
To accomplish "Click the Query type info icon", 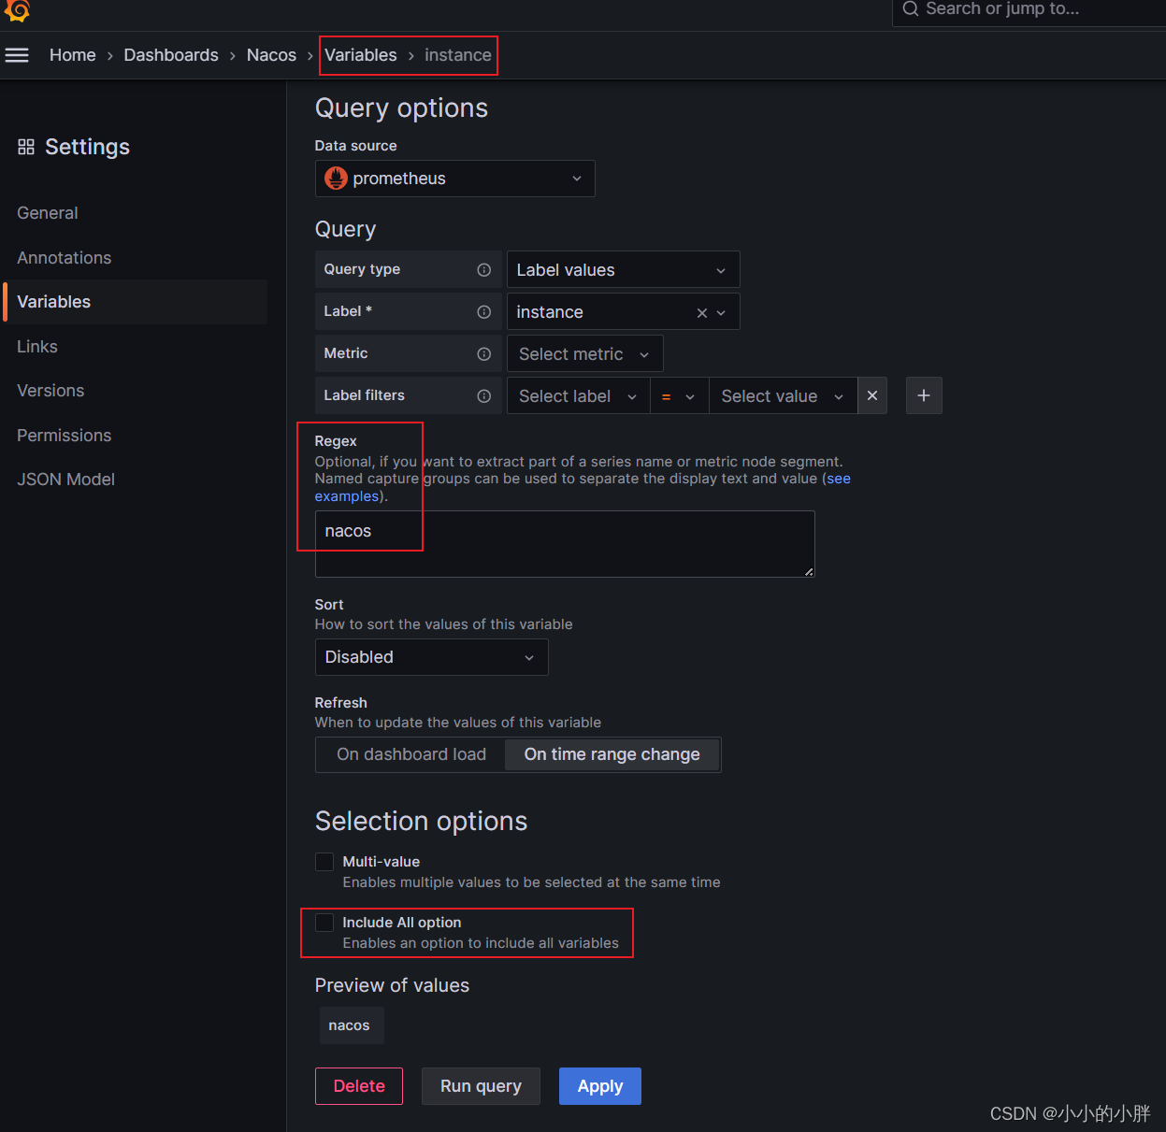I will click(x=483, y=270).
